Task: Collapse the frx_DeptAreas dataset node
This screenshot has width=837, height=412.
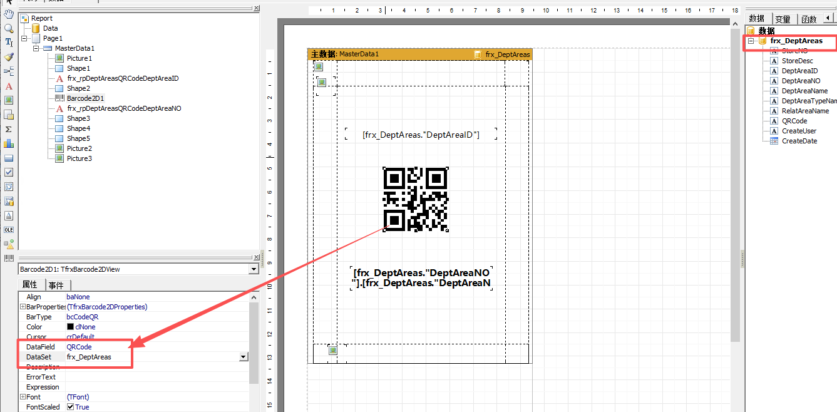Action: tap(751, 41)
